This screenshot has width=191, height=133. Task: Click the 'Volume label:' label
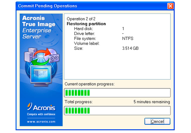[87, 43]
